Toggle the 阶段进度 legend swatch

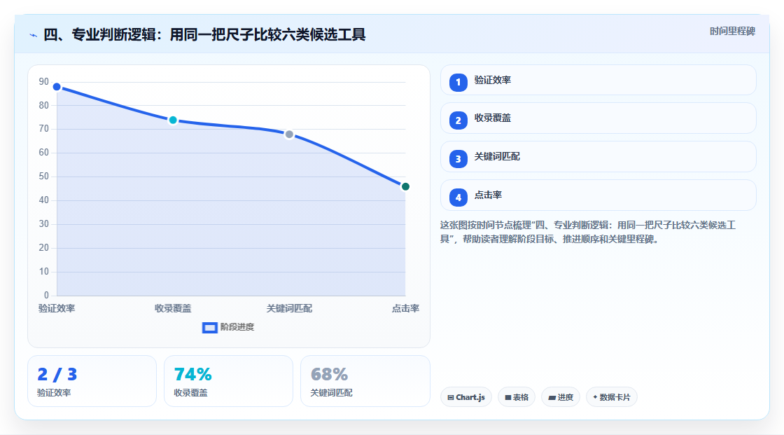coord(209,328)
